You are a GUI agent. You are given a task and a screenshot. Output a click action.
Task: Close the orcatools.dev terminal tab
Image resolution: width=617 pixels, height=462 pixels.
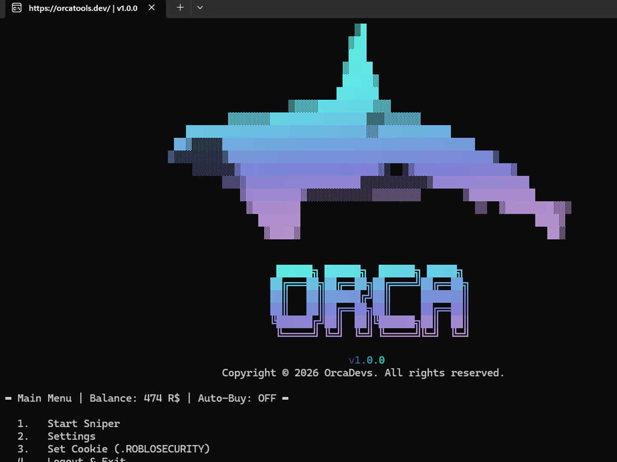click(152, 8)
